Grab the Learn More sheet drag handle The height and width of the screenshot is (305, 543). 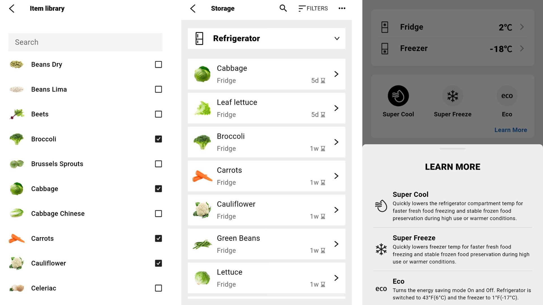pyautogui.click(x=453, y=149)
